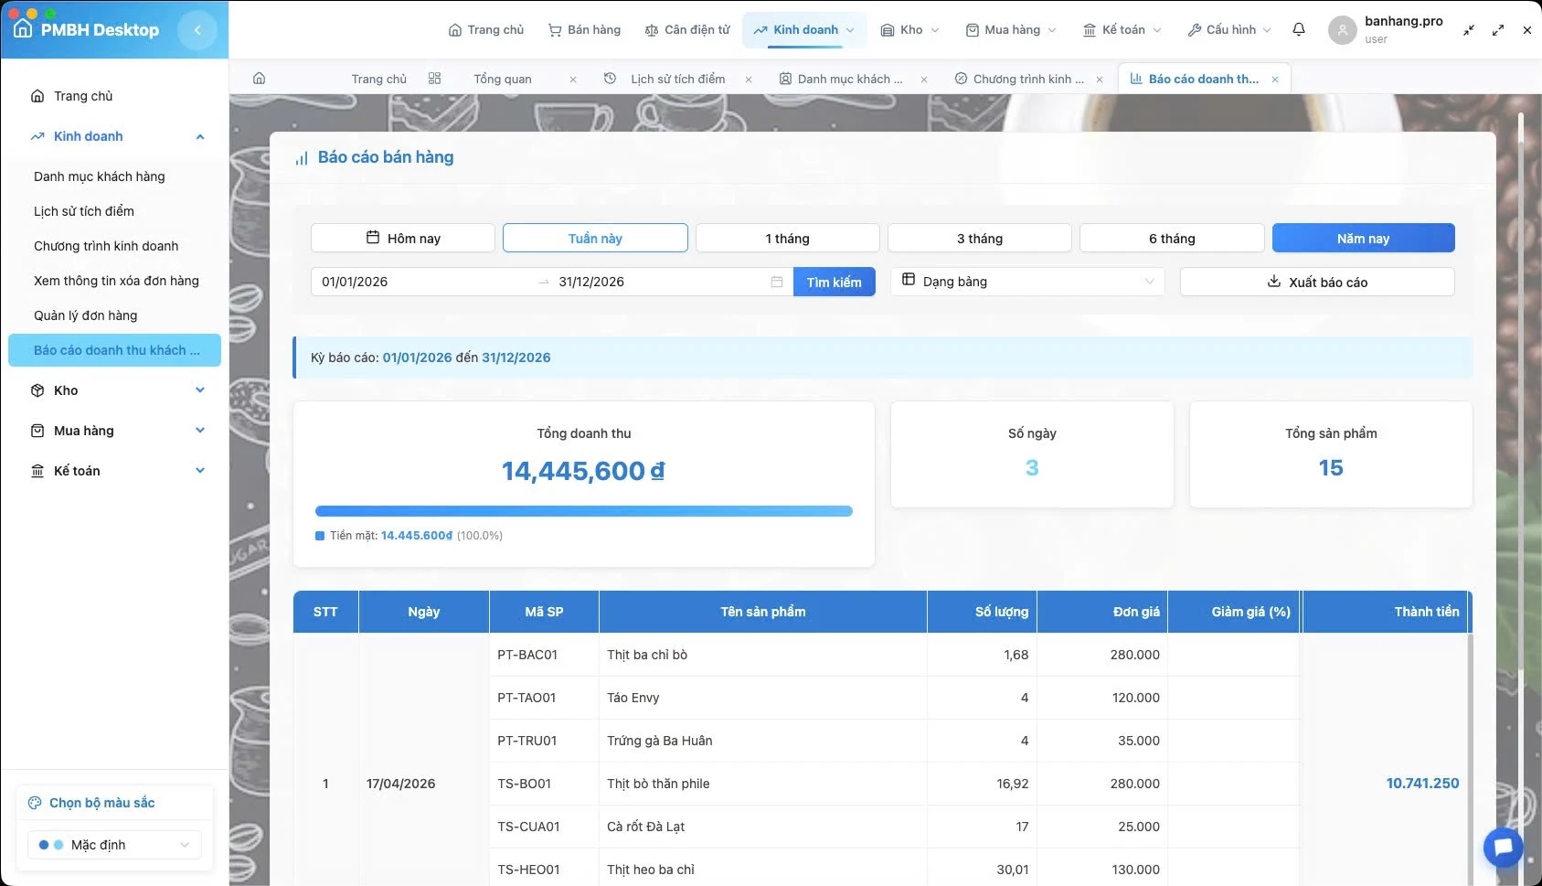Open notifications bell
Viewport: 1542px width, 886px height.
1299,29
